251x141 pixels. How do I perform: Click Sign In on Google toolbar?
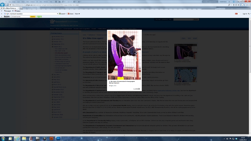click(245, 14)
